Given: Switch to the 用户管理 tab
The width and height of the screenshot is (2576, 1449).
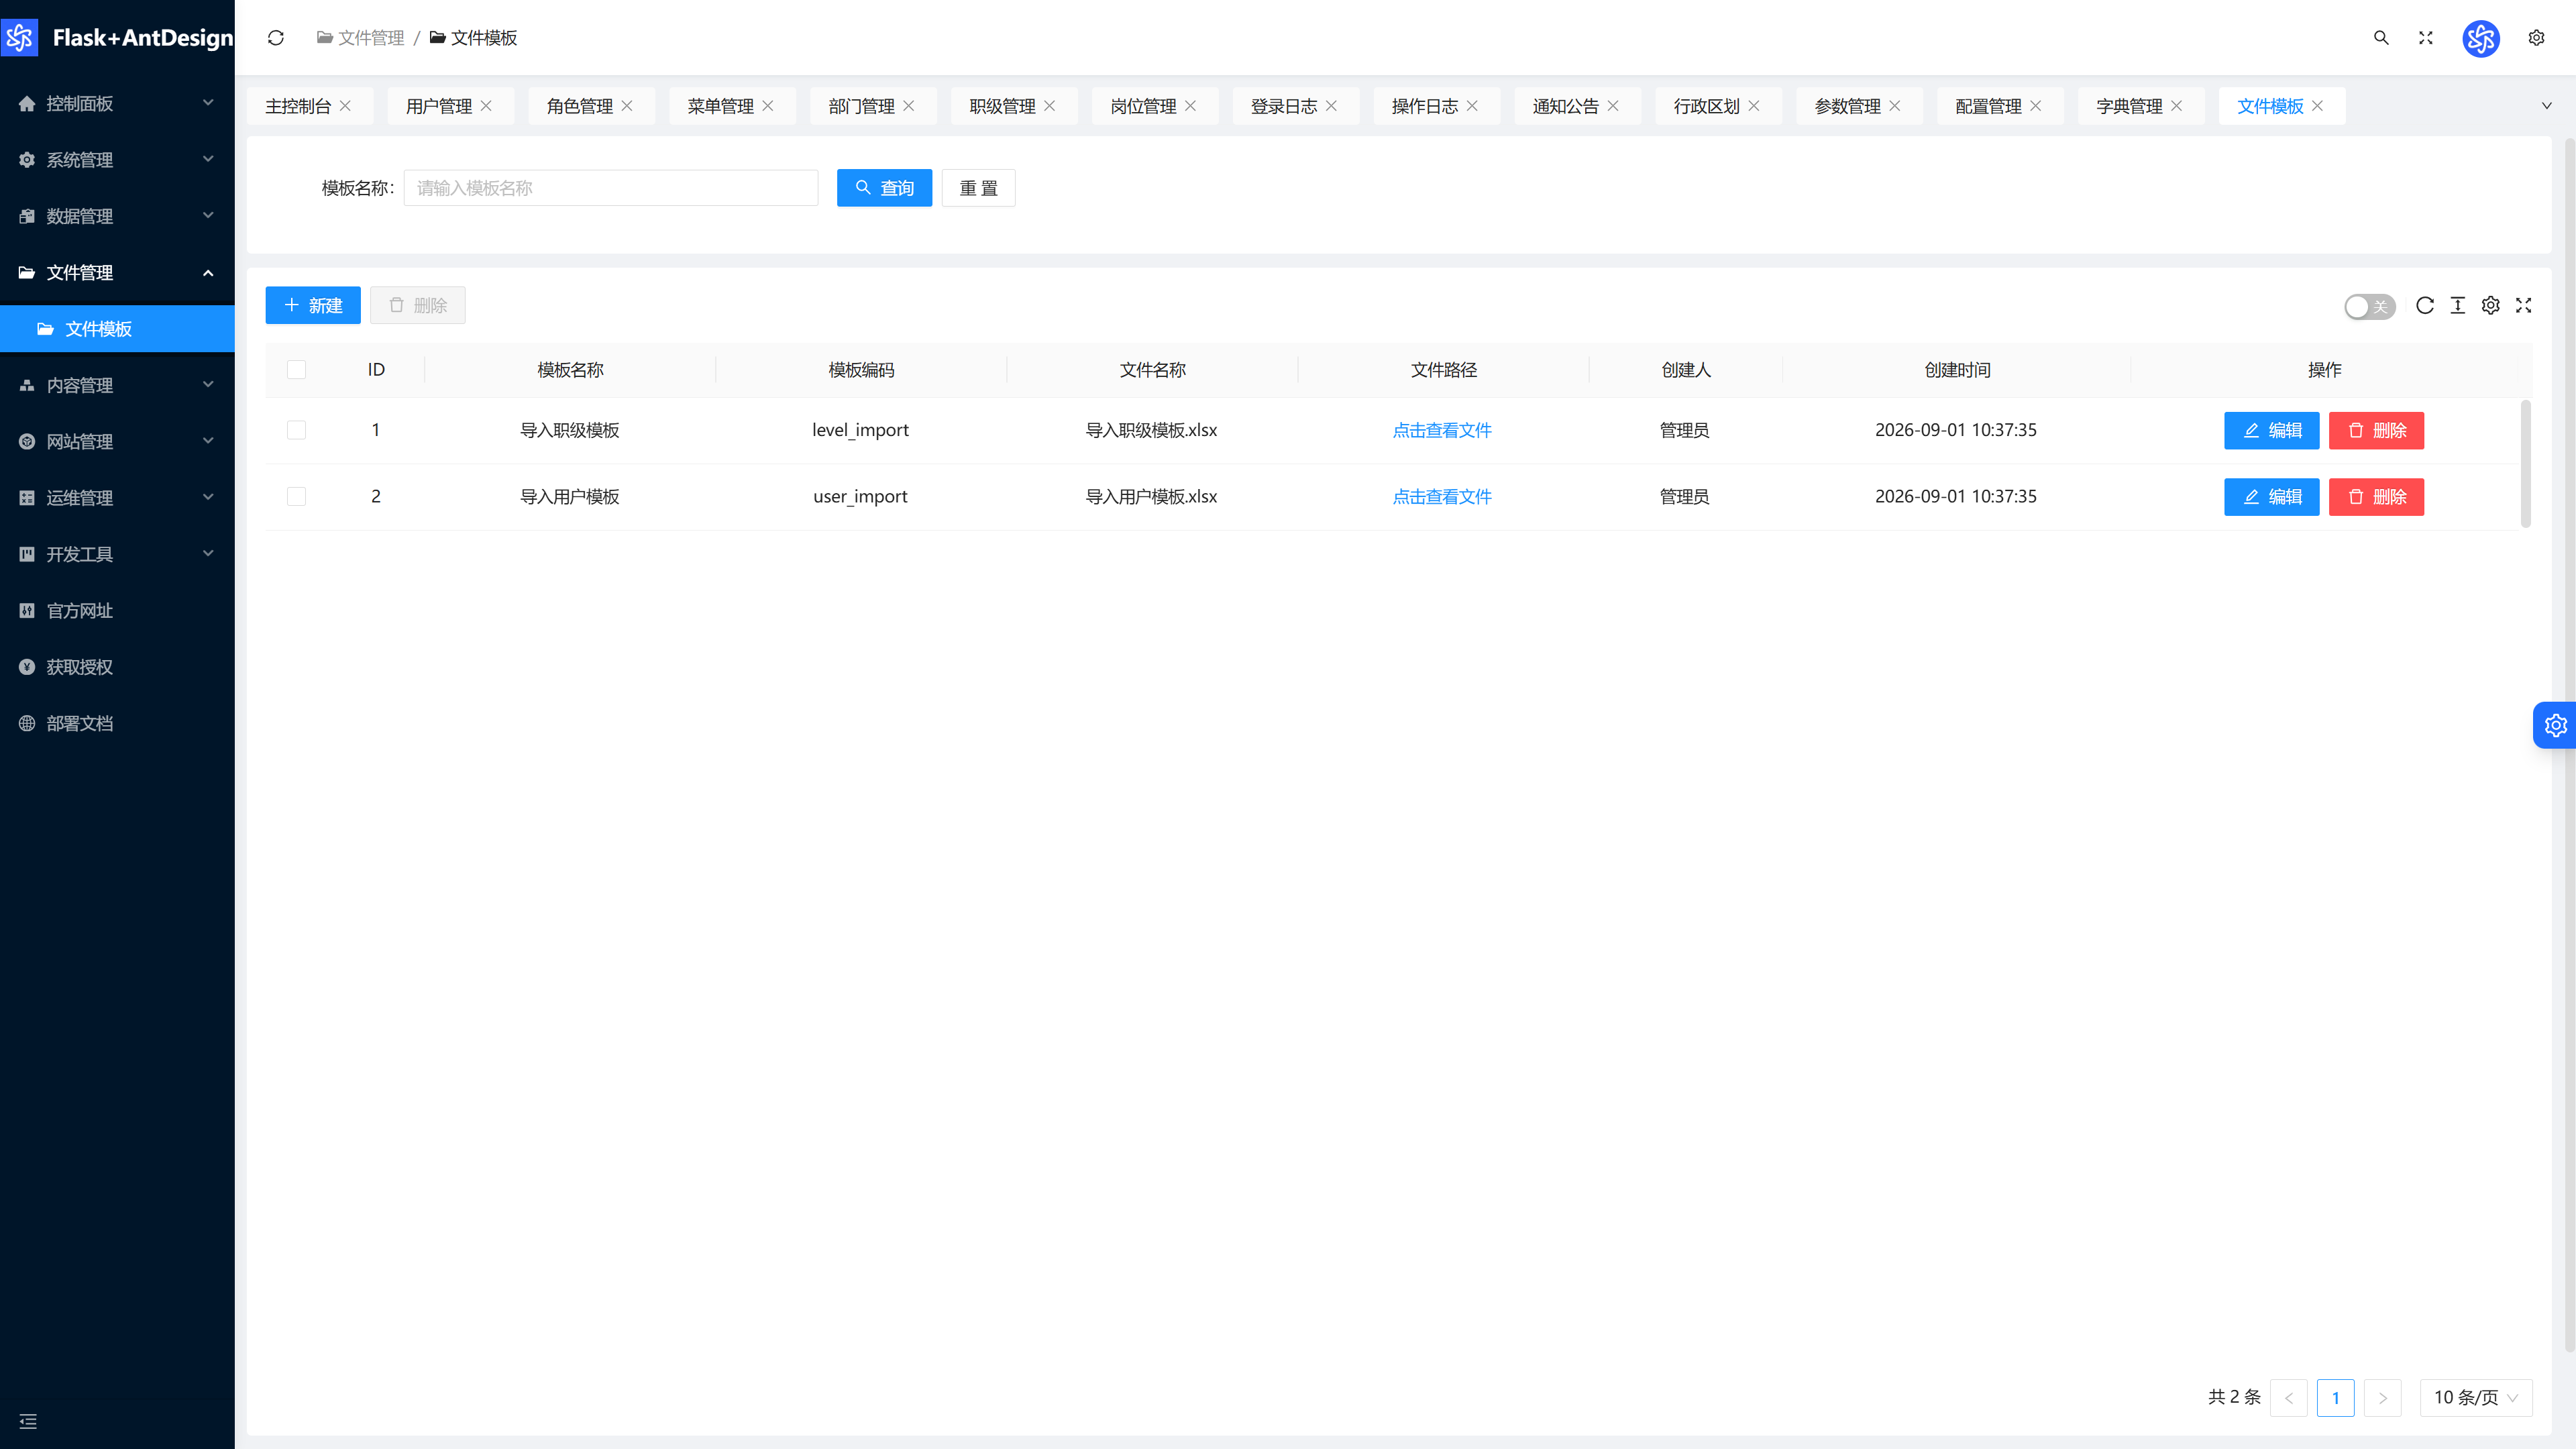Looking at the screenshot, I should 439,106.
